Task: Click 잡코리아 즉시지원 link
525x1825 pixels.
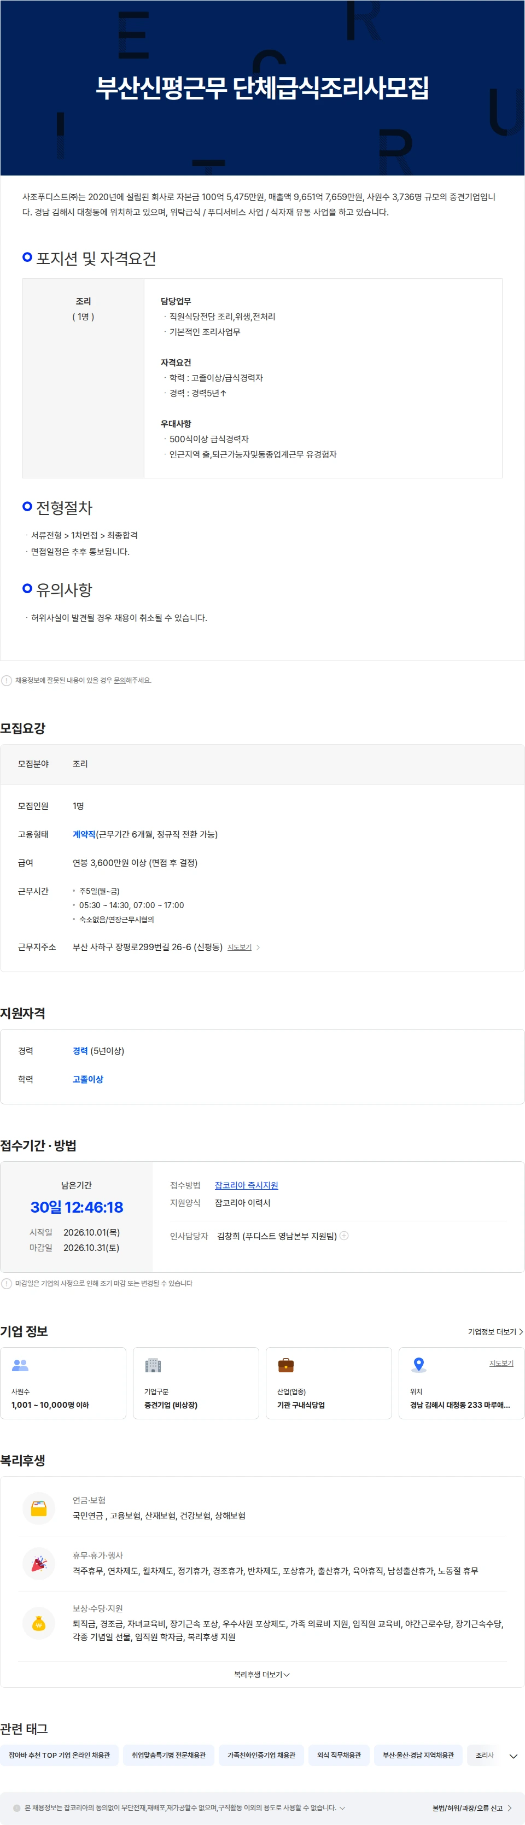Action: pos(246,1185)
